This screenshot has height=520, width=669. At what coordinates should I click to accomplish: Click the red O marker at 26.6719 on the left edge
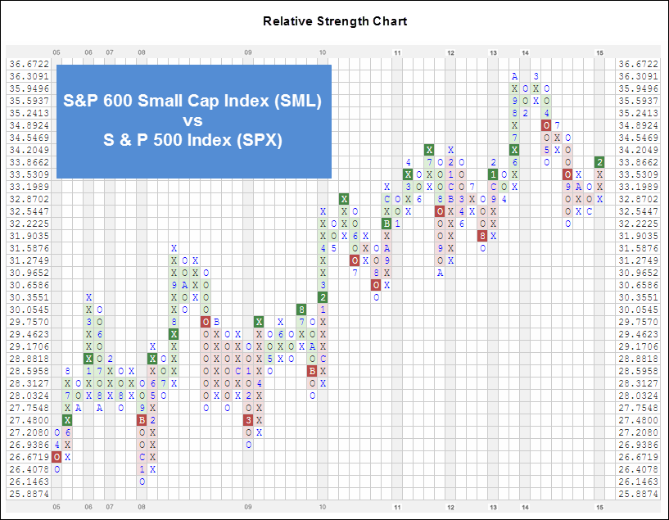[57, 456]
